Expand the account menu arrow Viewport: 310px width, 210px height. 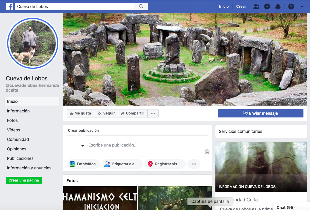(x=302, y=7)
